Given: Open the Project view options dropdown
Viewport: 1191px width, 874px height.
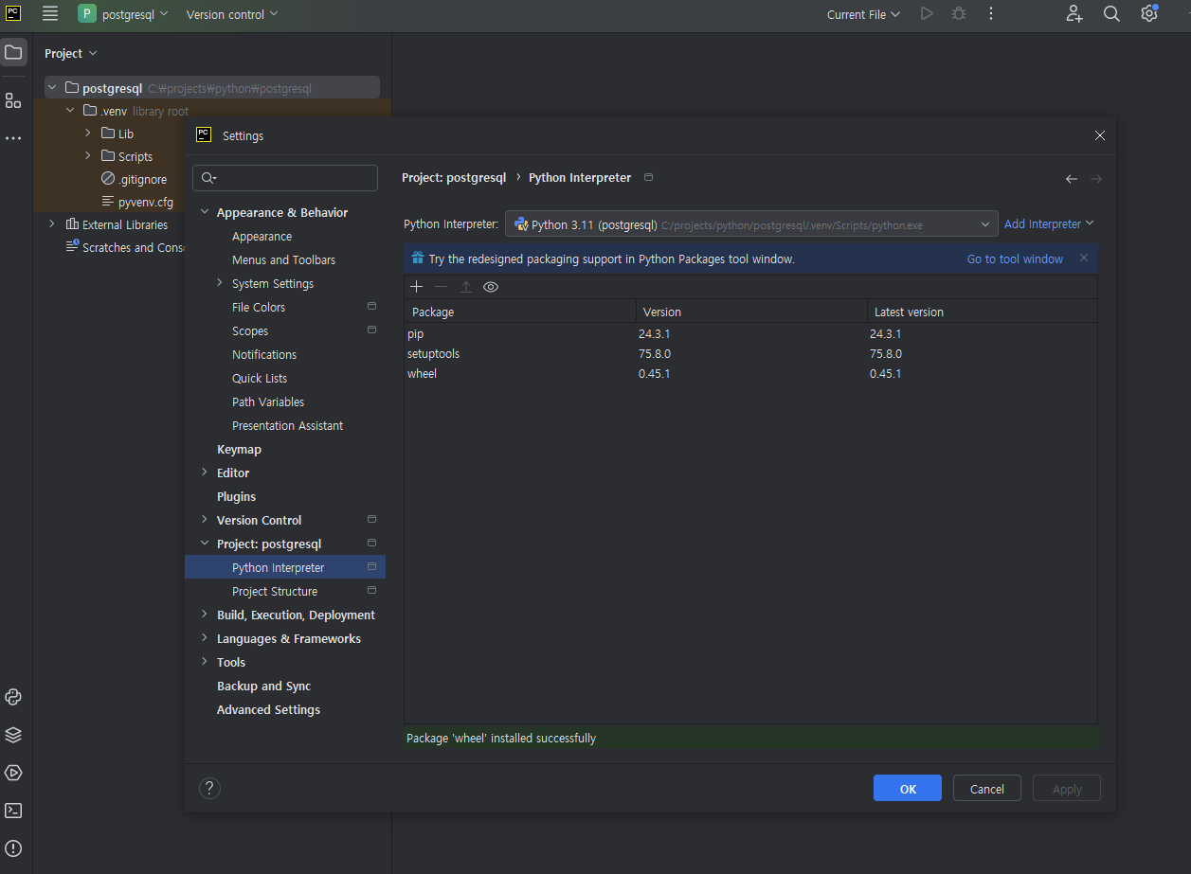Looking at the screenshot, I should coord(71,53).
